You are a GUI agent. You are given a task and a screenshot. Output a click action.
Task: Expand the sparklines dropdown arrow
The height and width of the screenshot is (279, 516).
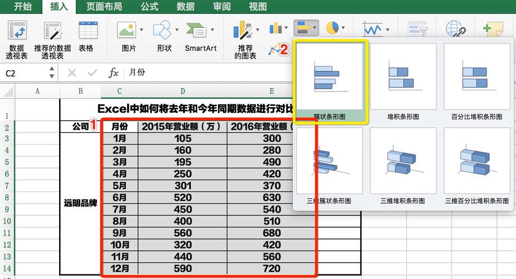(x=388, y=30)
